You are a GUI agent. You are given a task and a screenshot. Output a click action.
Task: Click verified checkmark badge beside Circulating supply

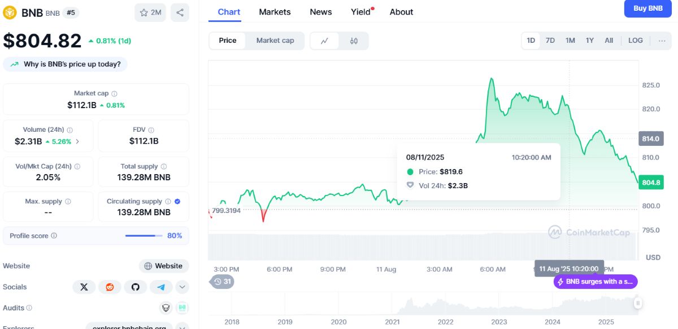(177, 202)
